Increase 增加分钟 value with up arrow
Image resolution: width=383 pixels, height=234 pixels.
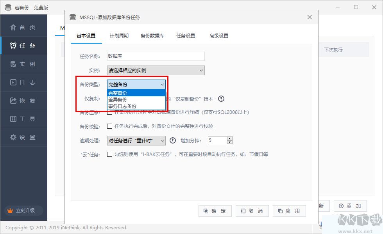click(x=229, y=138)
